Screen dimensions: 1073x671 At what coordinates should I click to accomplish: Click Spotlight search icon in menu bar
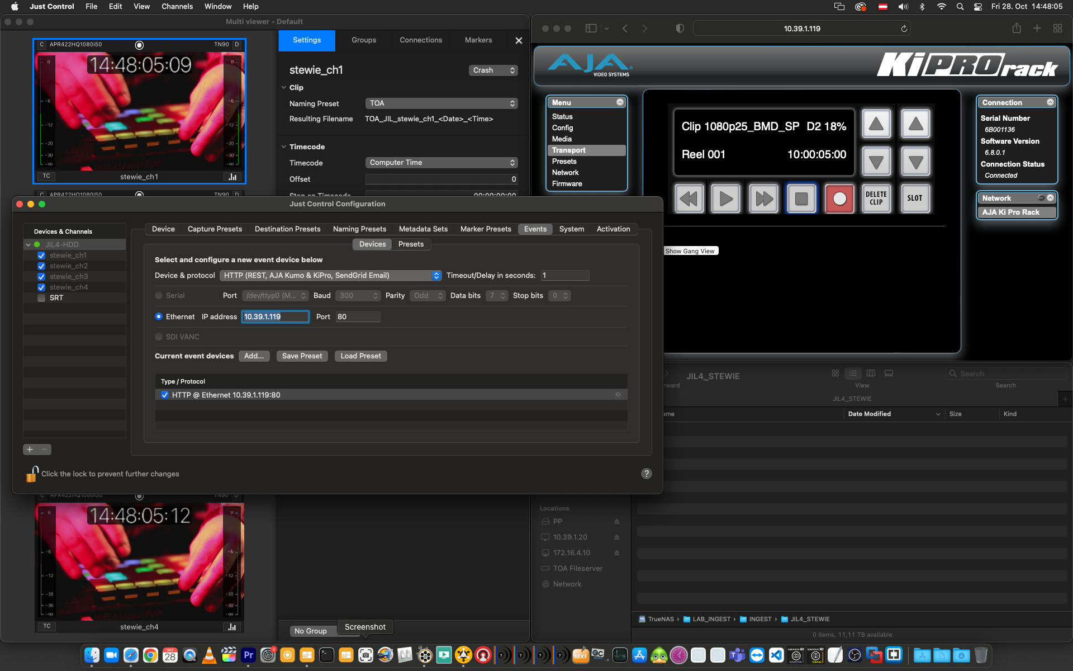[x=960, y=7]
